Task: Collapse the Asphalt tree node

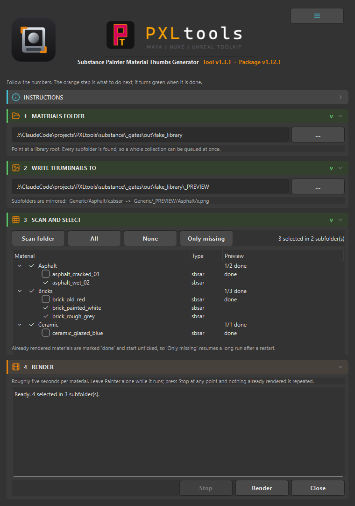Action: tap(20, 265)
